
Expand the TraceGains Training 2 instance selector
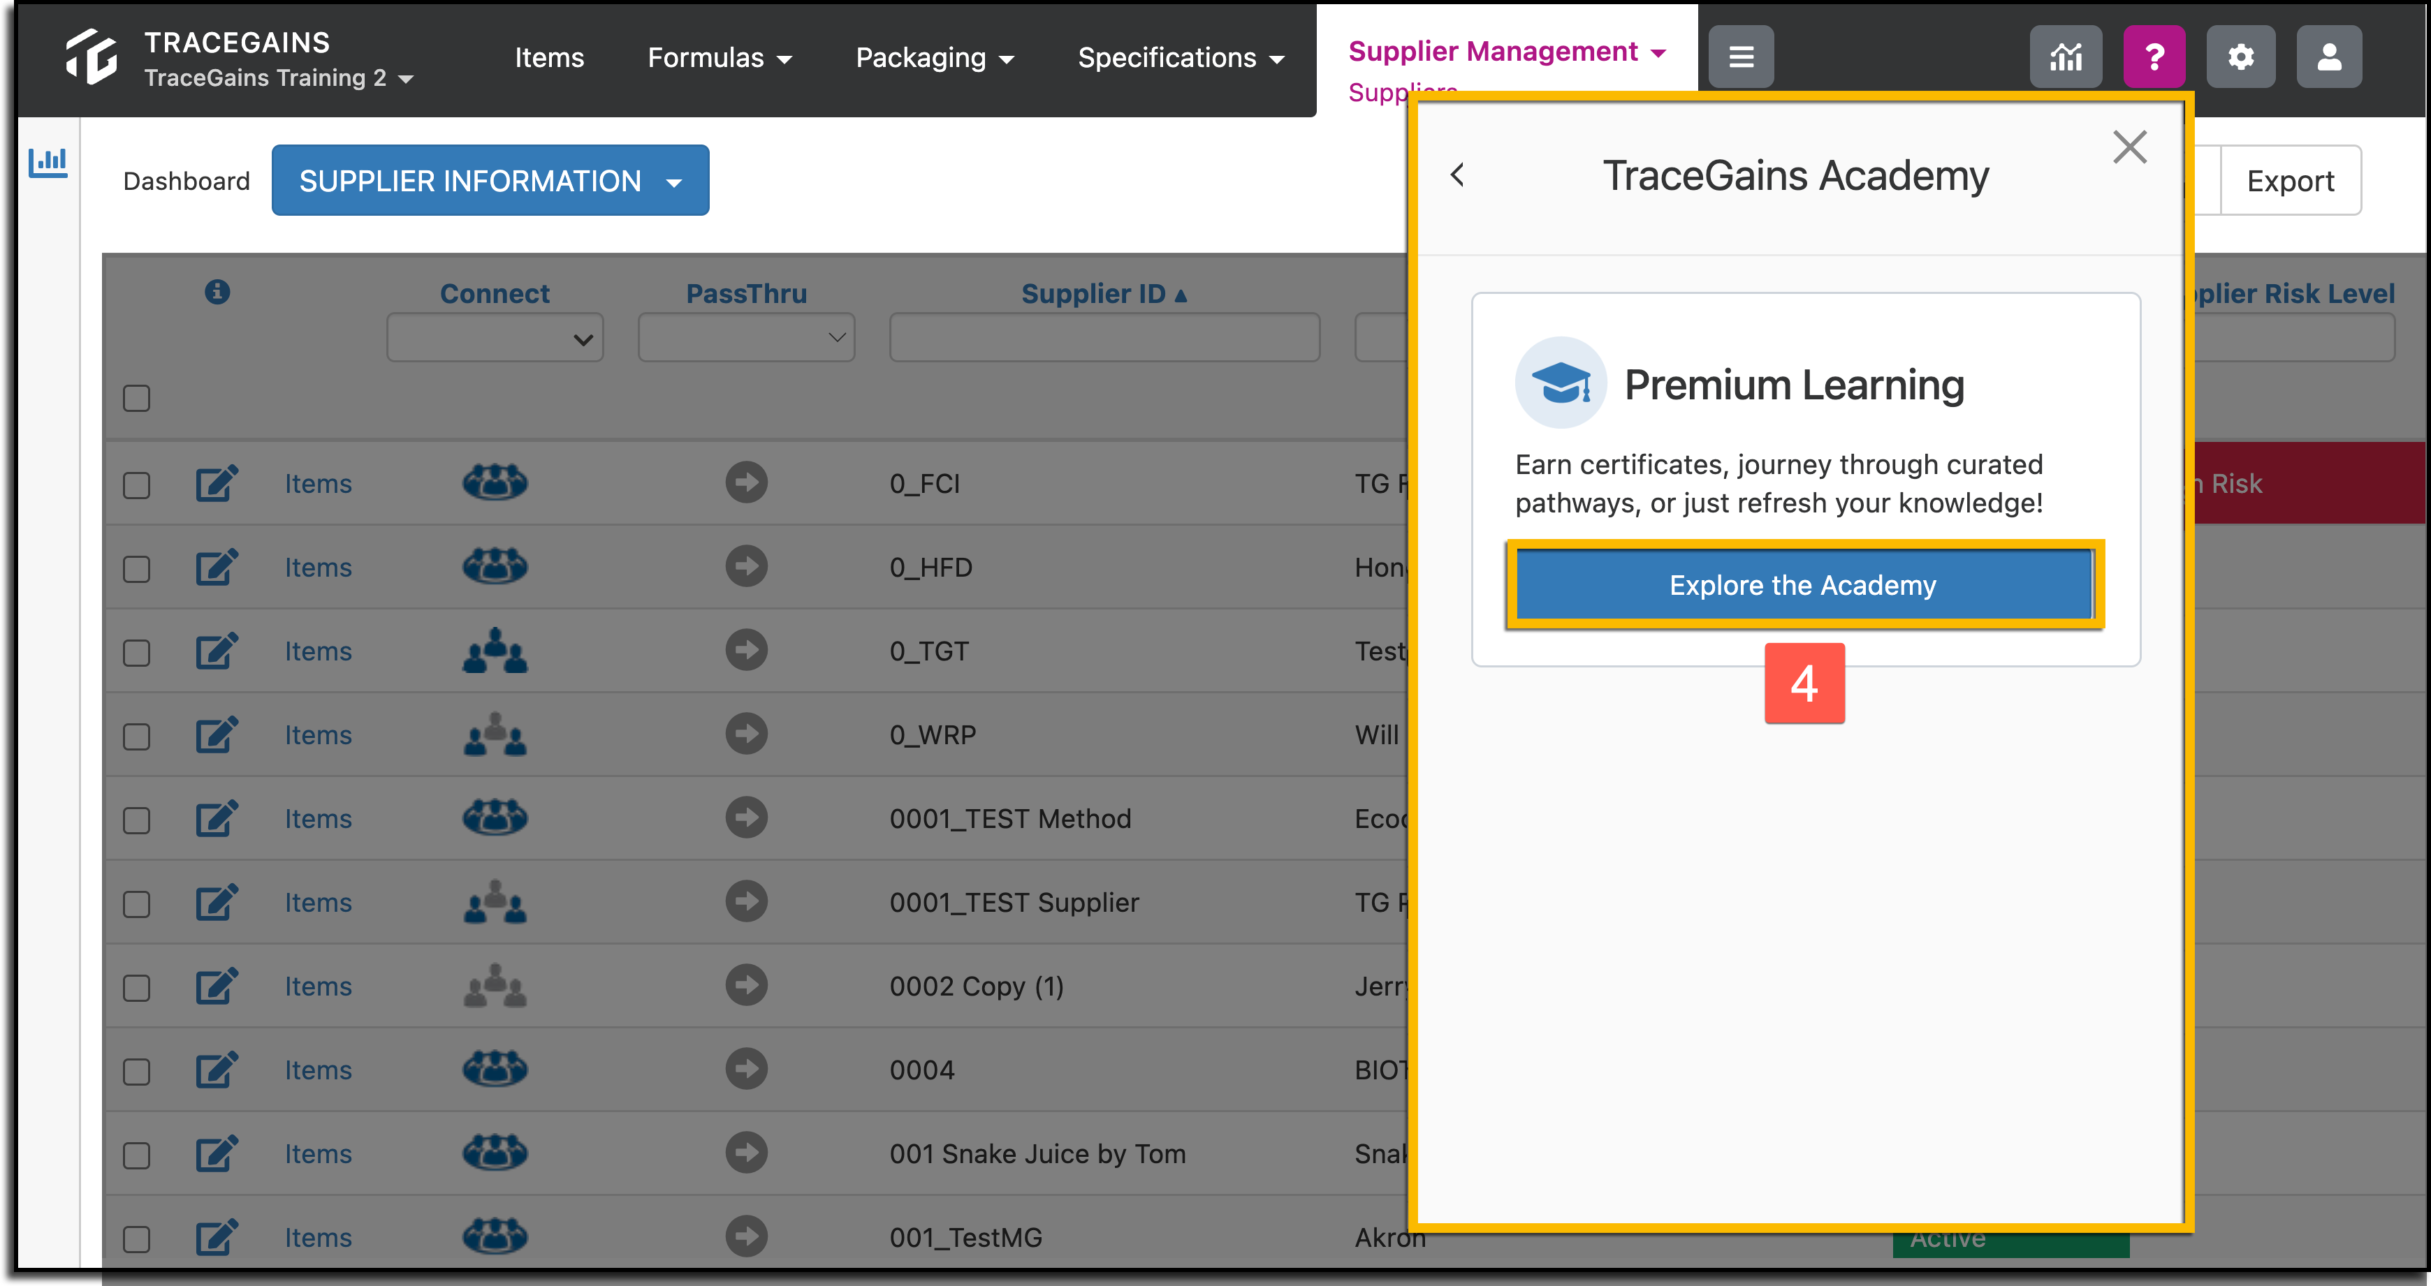(x=279, y=78)
